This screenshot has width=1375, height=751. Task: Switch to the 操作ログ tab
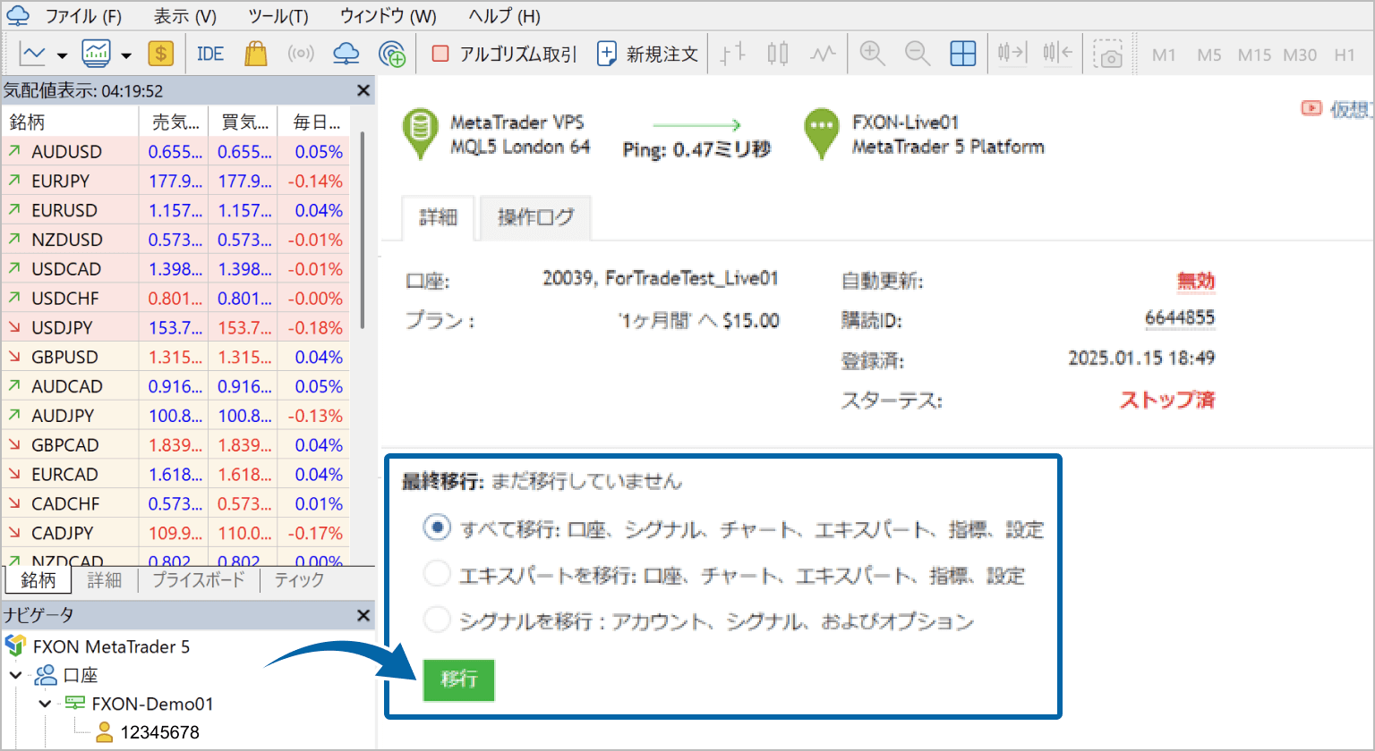(x=534, y=217)
